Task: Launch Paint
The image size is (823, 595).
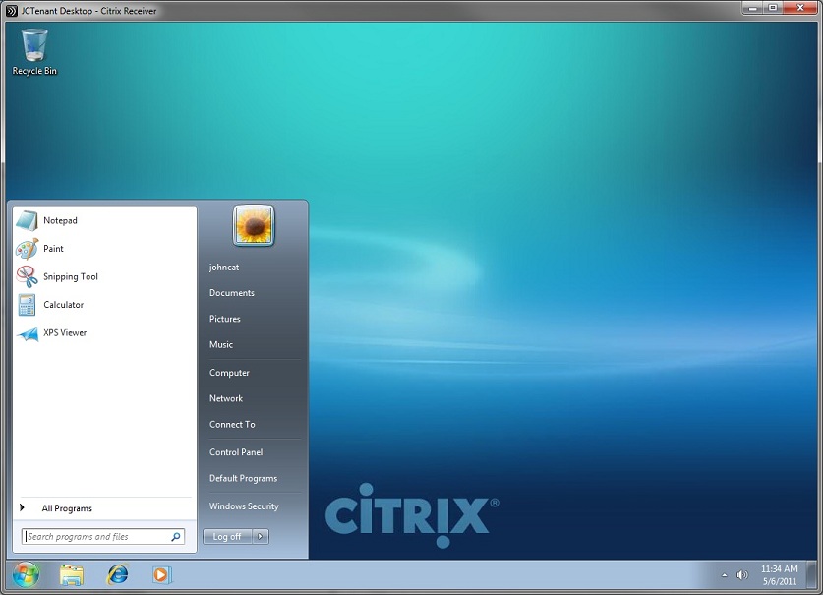Action: pyautogui.click(x=54, y=249)
